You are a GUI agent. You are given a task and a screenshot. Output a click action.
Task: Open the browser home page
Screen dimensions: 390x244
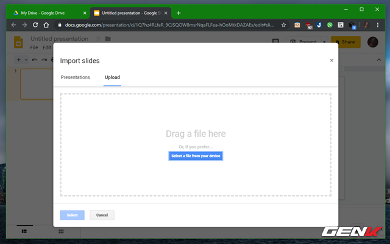click(x=46, y=25)
